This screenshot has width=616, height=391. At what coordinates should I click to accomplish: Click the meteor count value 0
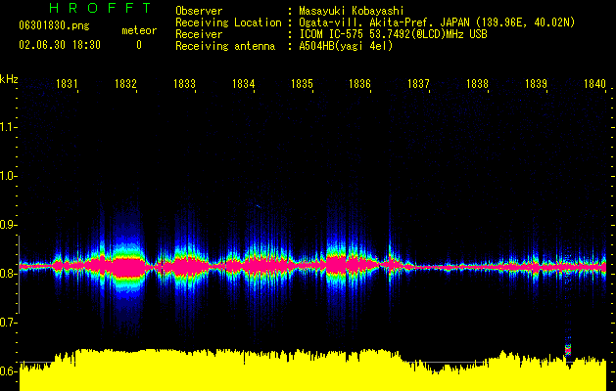[x=139, y=45]
